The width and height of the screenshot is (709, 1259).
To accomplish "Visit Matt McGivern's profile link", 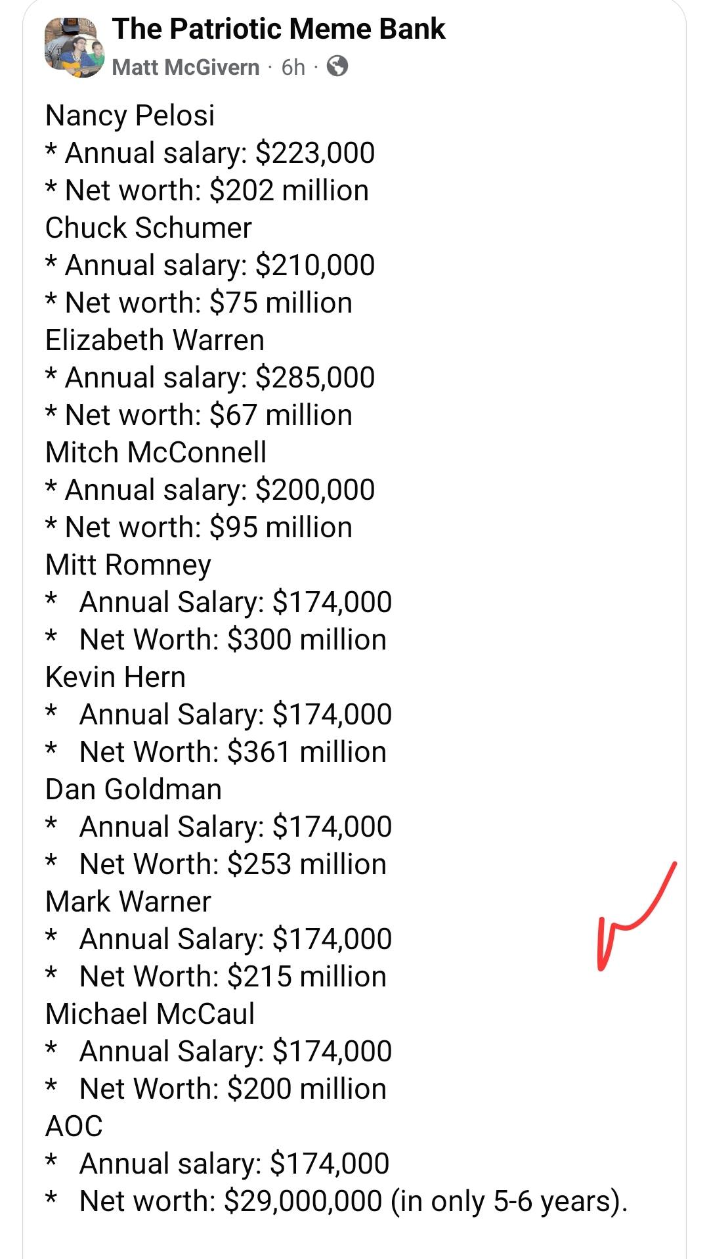I will pyautogui.click(x=186, y=67).
